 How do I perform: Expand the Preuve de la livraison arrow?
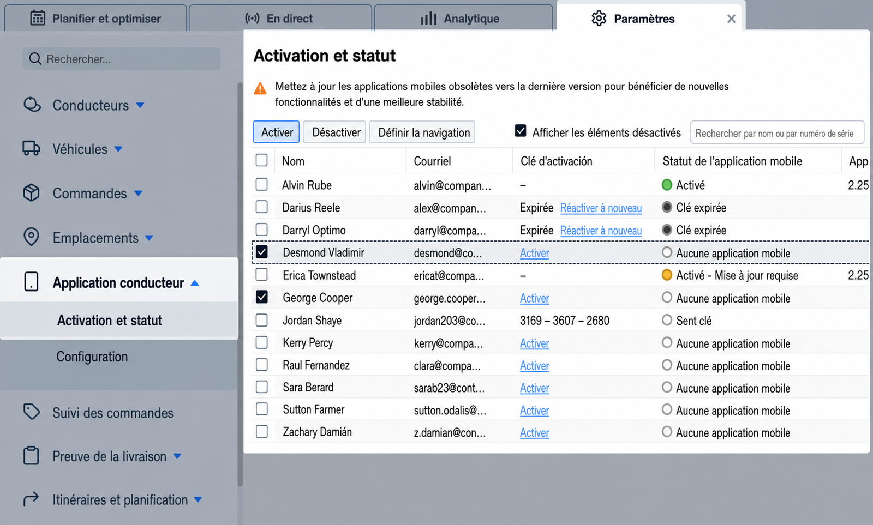point(177,456)
